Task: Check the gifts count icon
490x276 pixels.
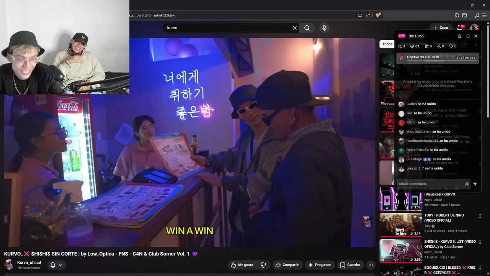Action: pyautogui.click(x=427, y=46)
